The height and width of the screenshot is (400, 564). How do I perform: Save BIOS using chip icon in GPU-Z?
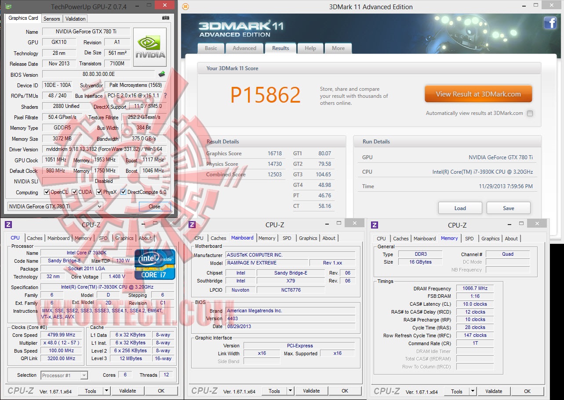(162, 74)
